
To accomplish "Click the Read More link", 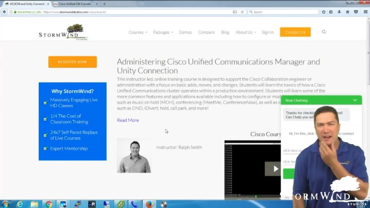I will click(x=128, y=120).
